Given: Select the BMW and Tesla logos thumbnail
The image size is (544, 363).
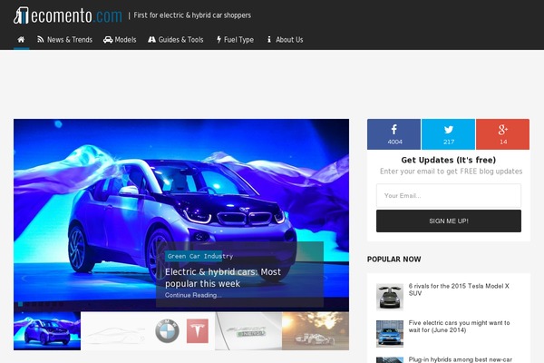Looking at the screenshot, I should pyautogui.click(x=181, y=330).
